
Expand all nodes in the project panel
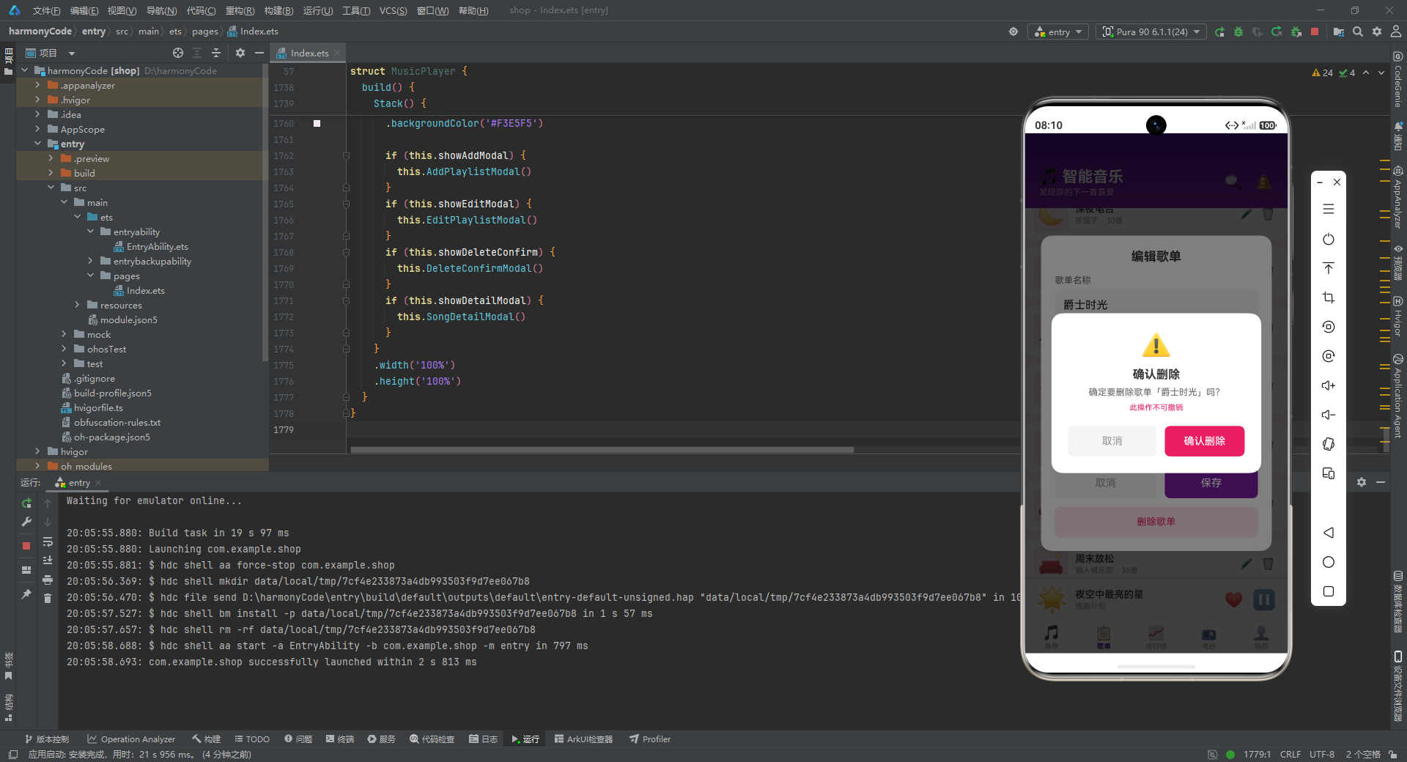197,53
